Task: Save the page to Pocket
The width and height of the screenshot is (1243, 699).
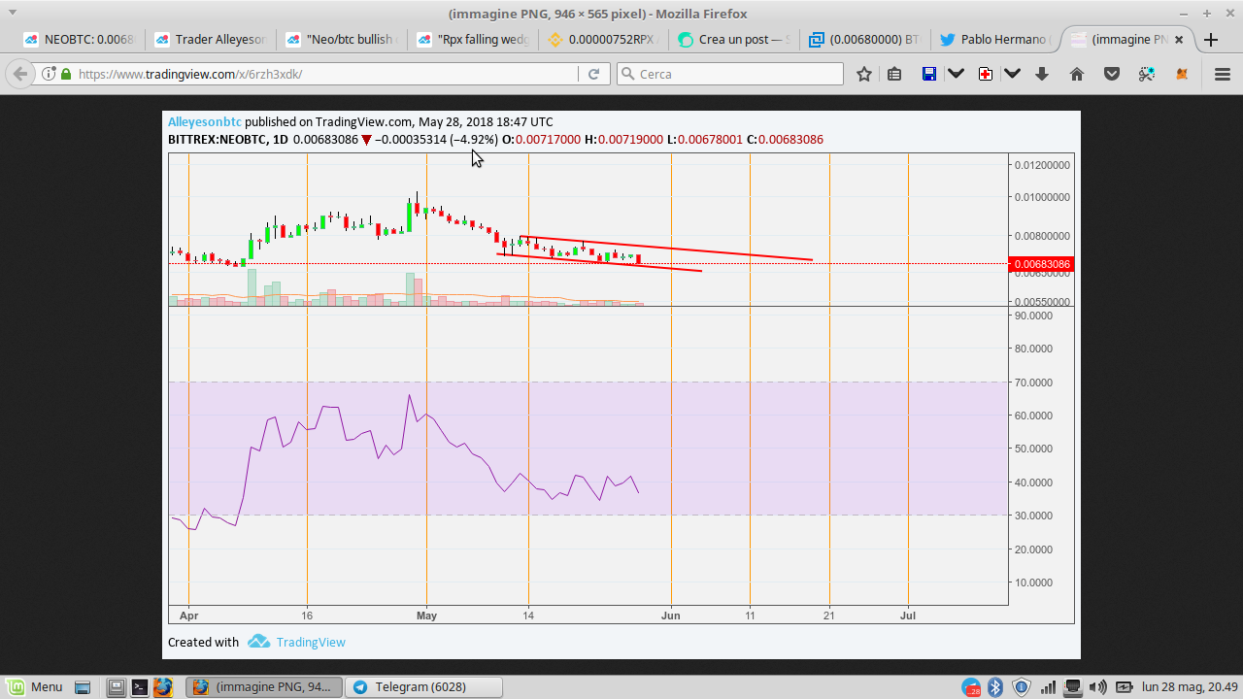Action: pos(1112,74)
